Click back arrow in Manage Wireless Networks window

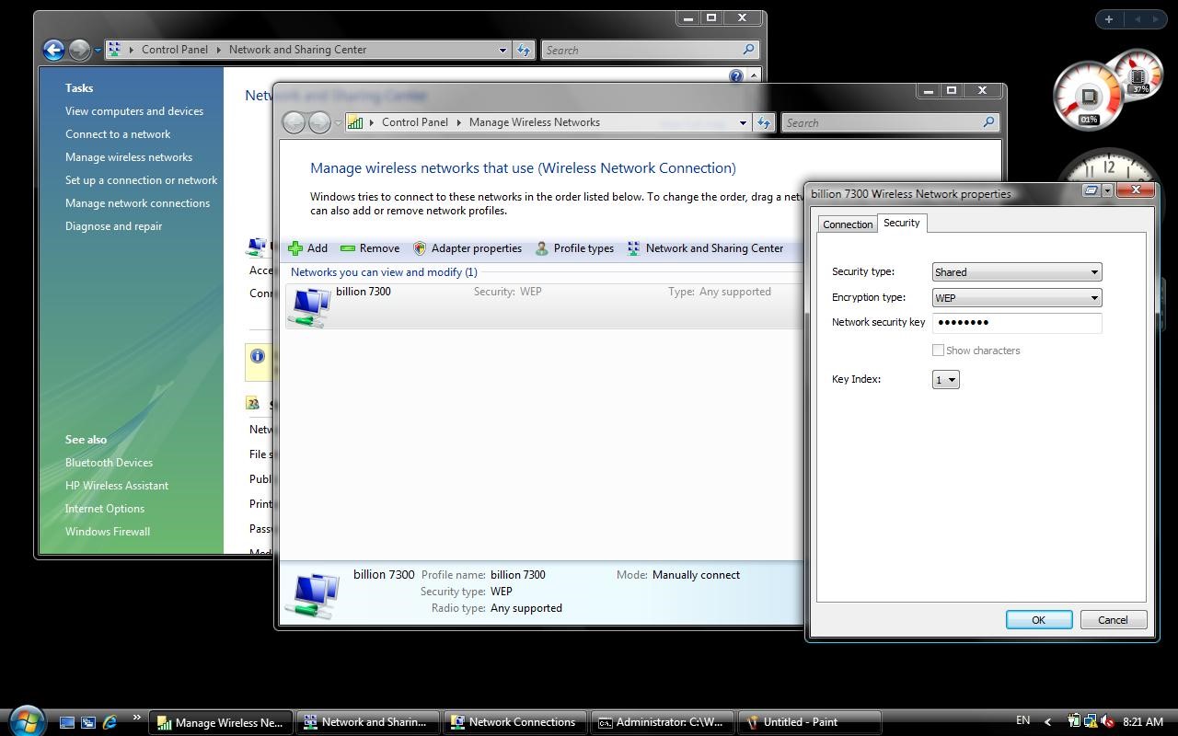pyautogui.click(x=294, y=122)
